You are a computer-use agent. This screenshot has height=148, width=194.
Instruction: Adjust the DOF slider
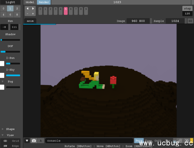coord(10,52)
